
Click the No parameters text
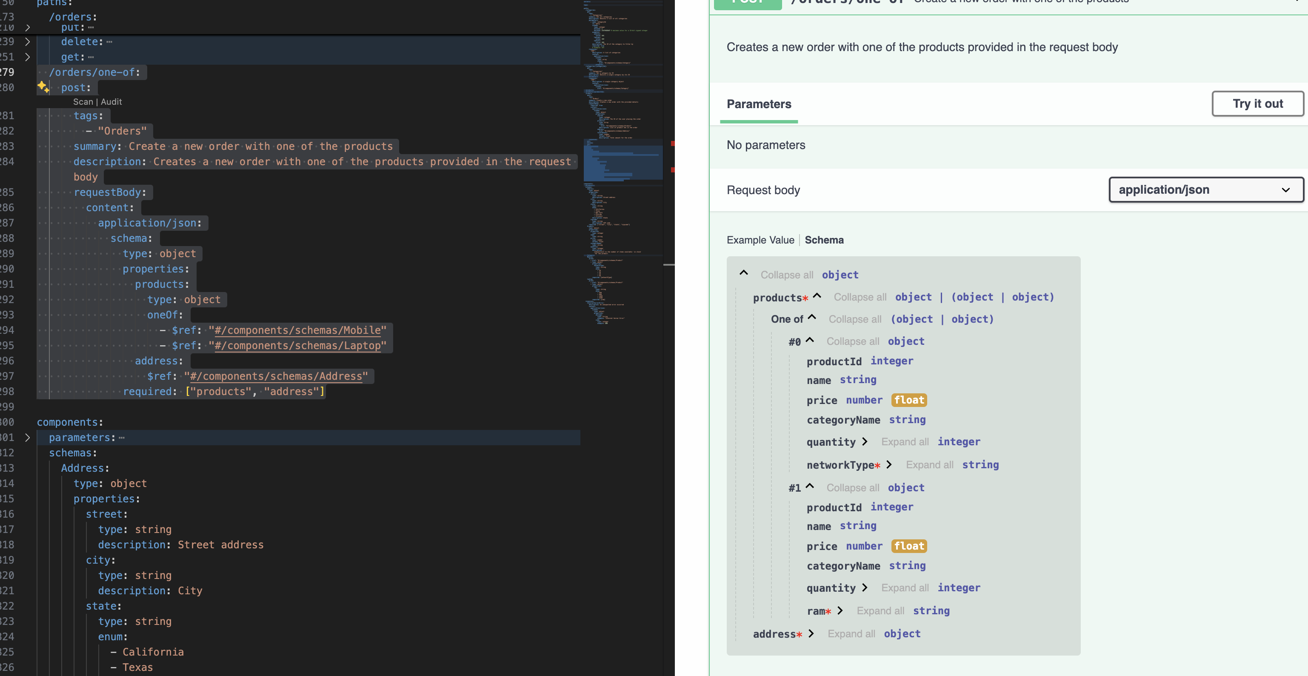coord(766,145)
